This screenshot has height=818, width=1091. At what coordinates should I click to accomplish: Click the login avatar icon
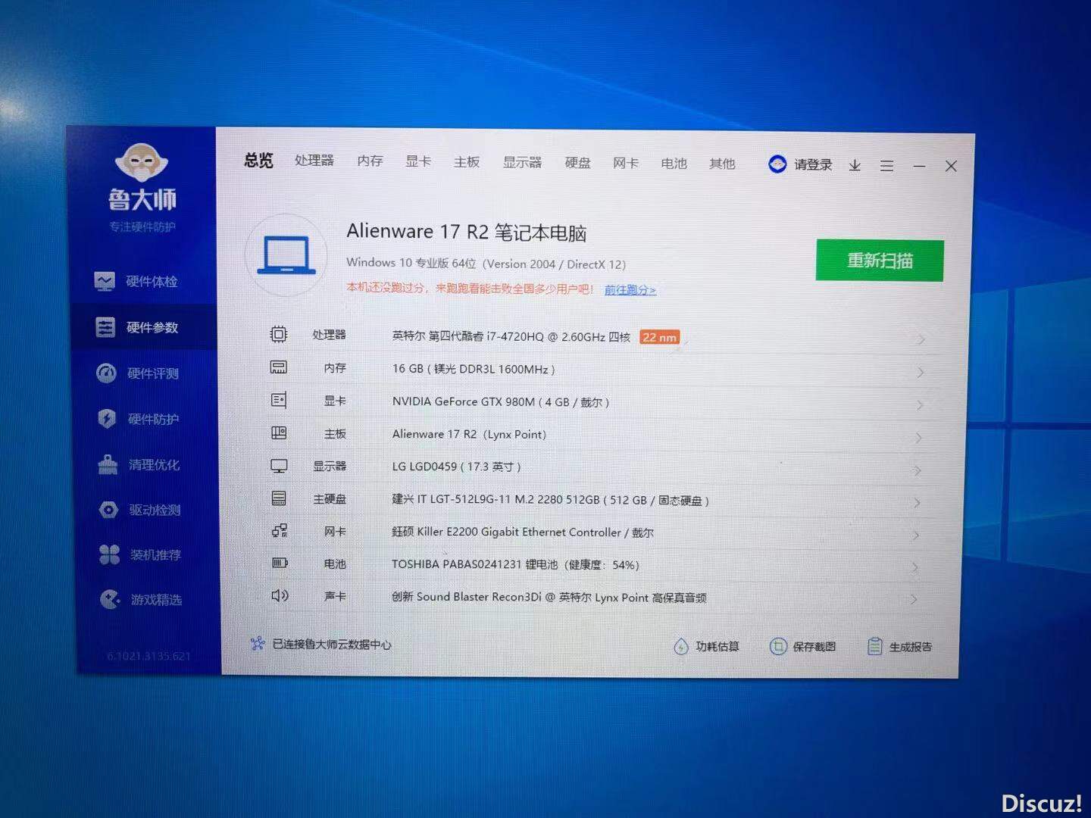pos(777,164)
